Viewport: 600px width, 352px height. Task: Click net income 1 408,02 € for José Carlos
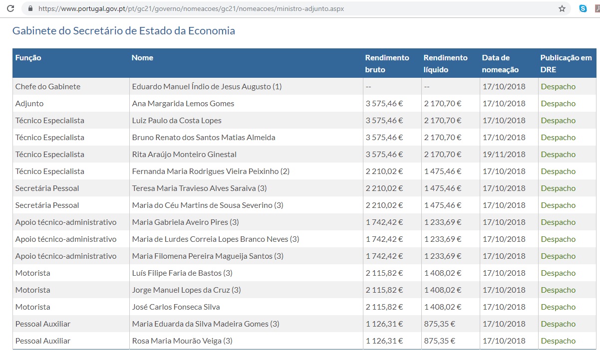443,307
